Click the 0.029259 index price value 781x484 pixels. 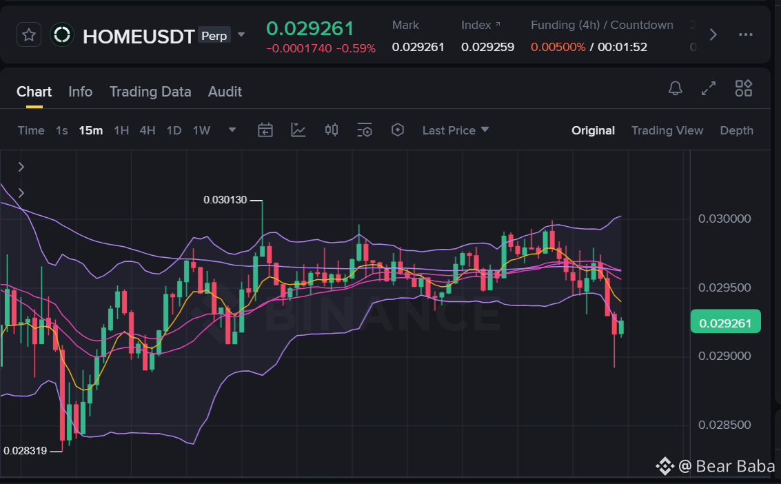pyautogui.click(x=487, y=47)
